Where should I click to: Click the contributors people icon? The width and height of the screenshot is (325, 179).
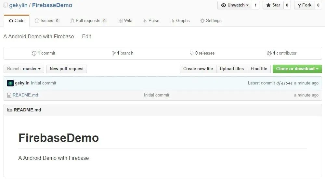point(269,53)
